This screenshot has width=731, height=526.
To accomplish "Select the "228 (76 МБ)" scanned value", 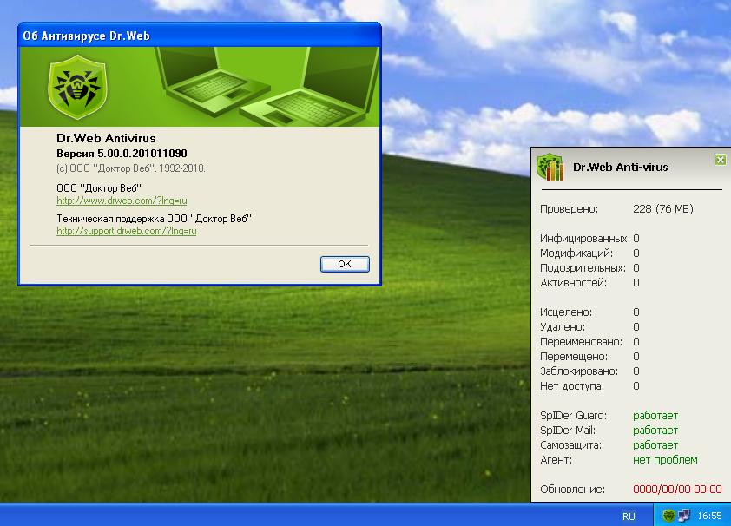I will pos(663,208).
